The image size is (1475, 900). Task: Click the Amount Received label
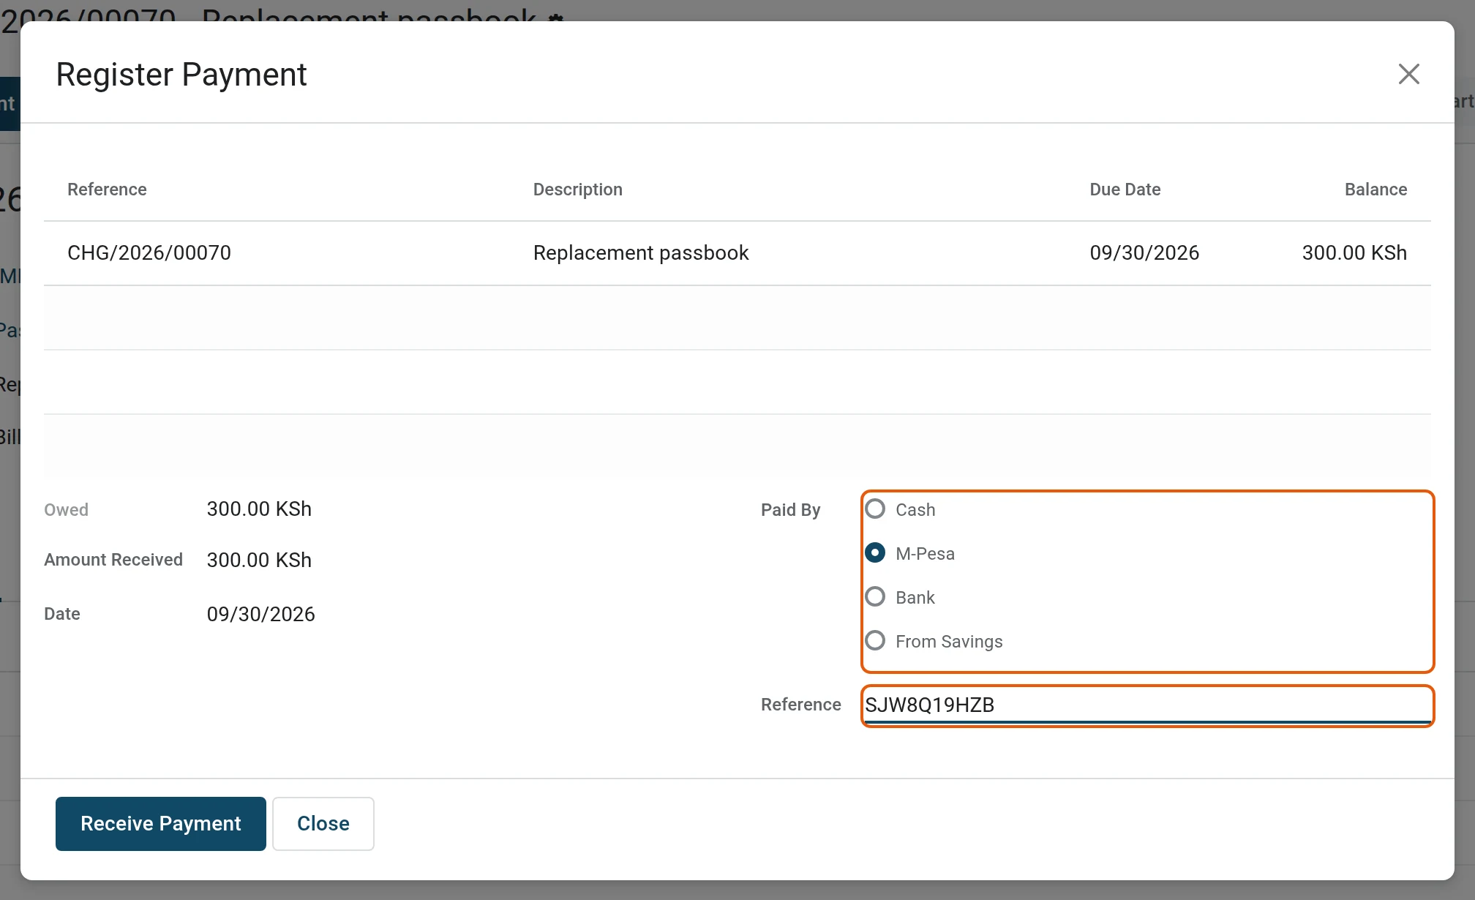coord(113,560)
